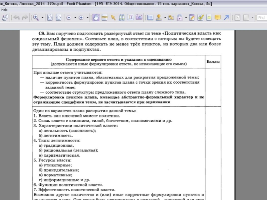267x200 pixels.
Task: Open the zoom tool dropdown arrow
Action: pyautogui.click(x=42, y=18)
